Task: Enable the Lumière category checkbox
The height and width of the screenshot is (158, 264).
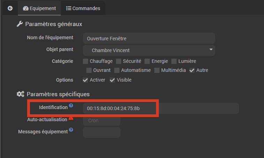Action: click(x=174, y=61)
